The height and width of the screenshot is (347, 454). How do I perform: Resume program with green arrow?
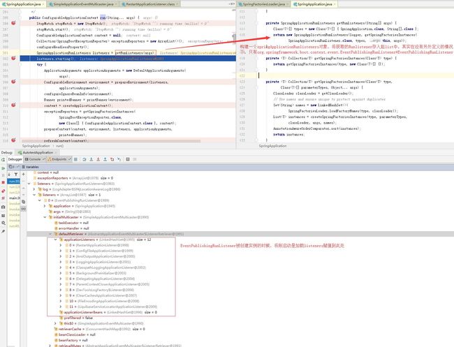coord(3,168)
